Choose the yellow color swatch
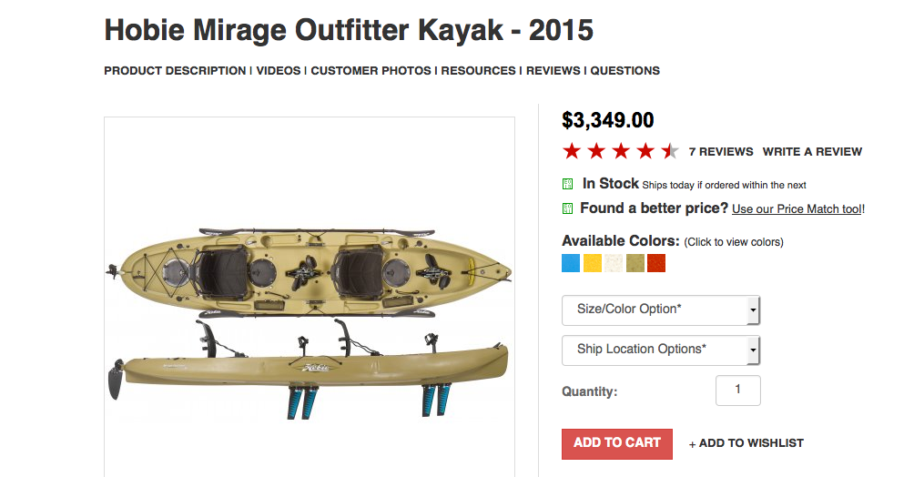Screen dimensions: 924x477 pos(593,263)
